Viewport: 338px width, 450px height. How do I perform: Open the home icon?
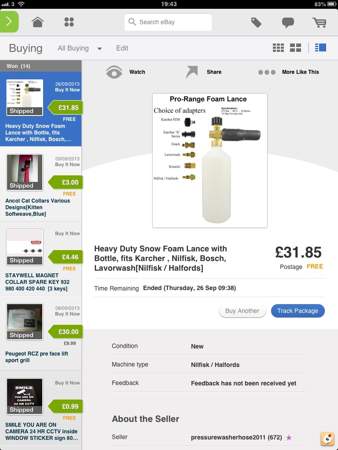pos(38,22)
